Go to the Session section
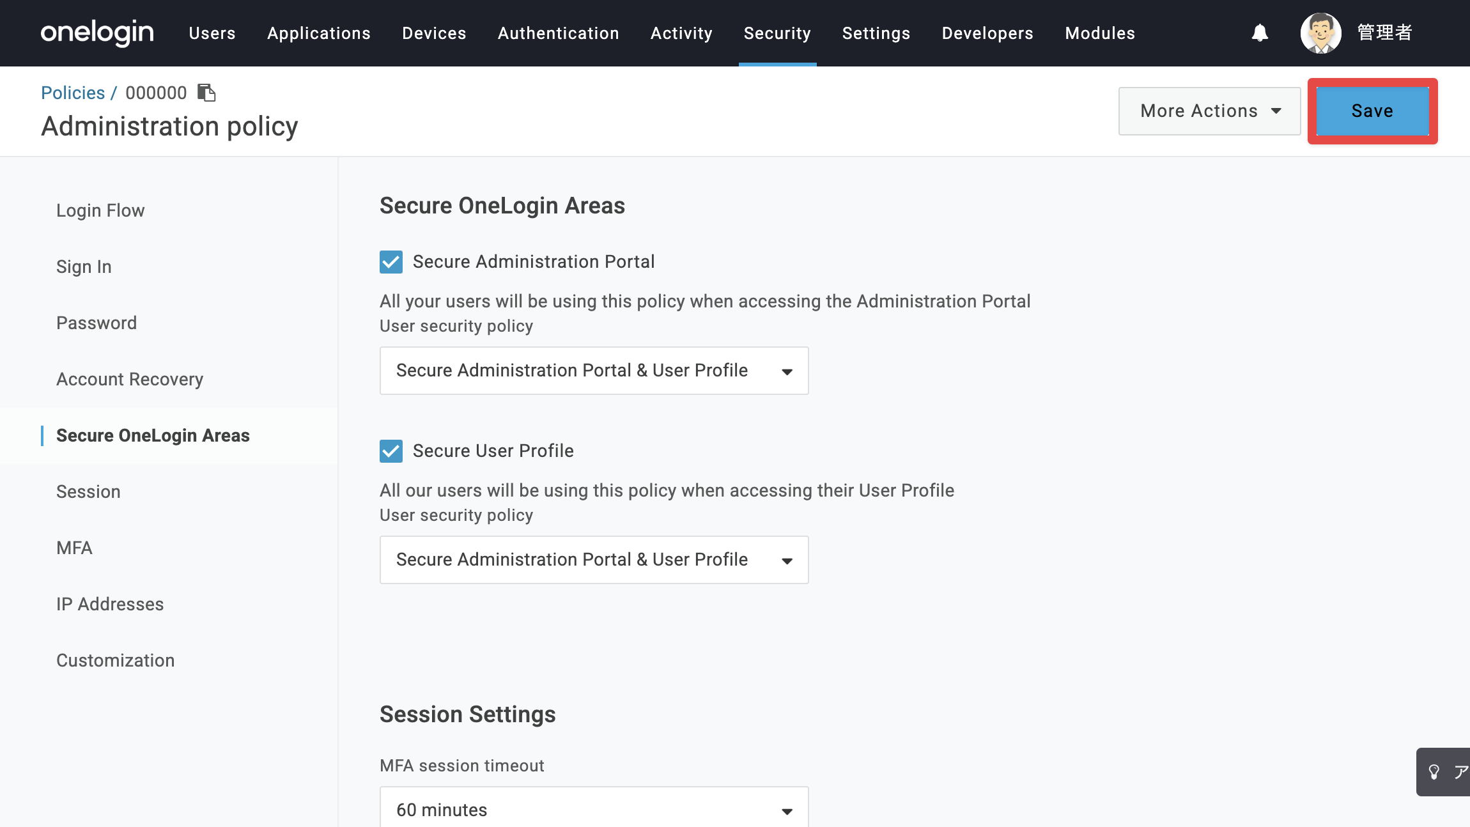This screenshot has width=1470, height=827. click(88, 492)
